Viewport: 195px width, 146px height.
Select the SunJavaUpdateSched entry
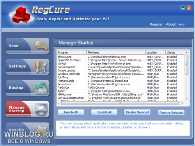click(121, 98)
